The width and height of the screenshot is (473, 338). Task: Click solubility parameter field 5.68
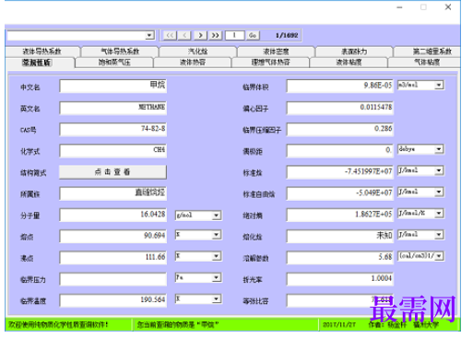click(x=340, y=258)
